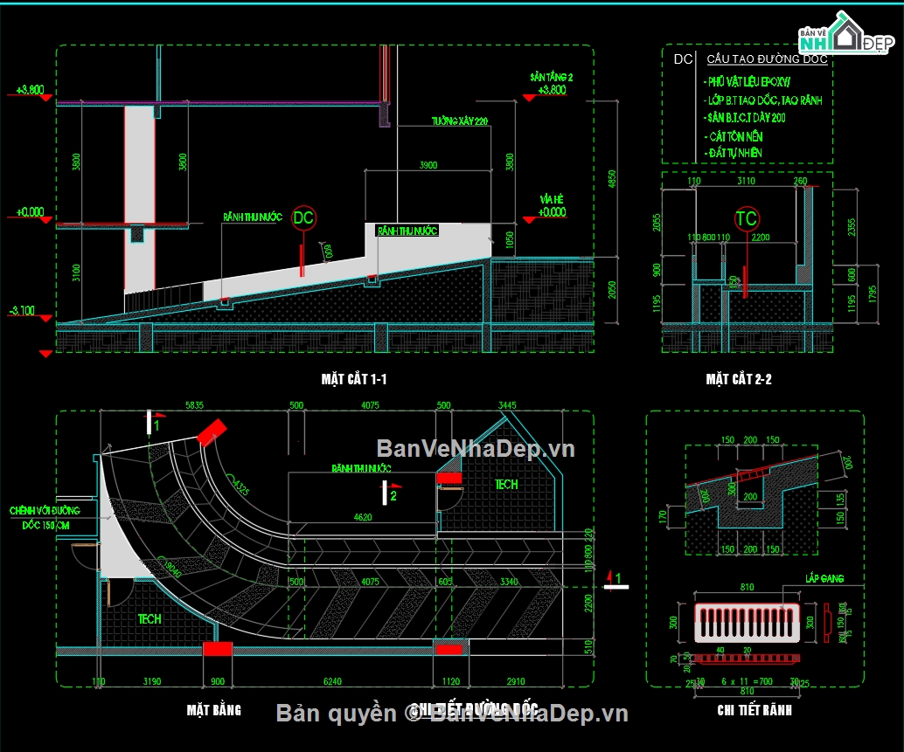Click the MẶT BẰNG title text
Image resolution: width=904 pixels, height=752 pixels.
pyautogui.click(x=213, y=709)
